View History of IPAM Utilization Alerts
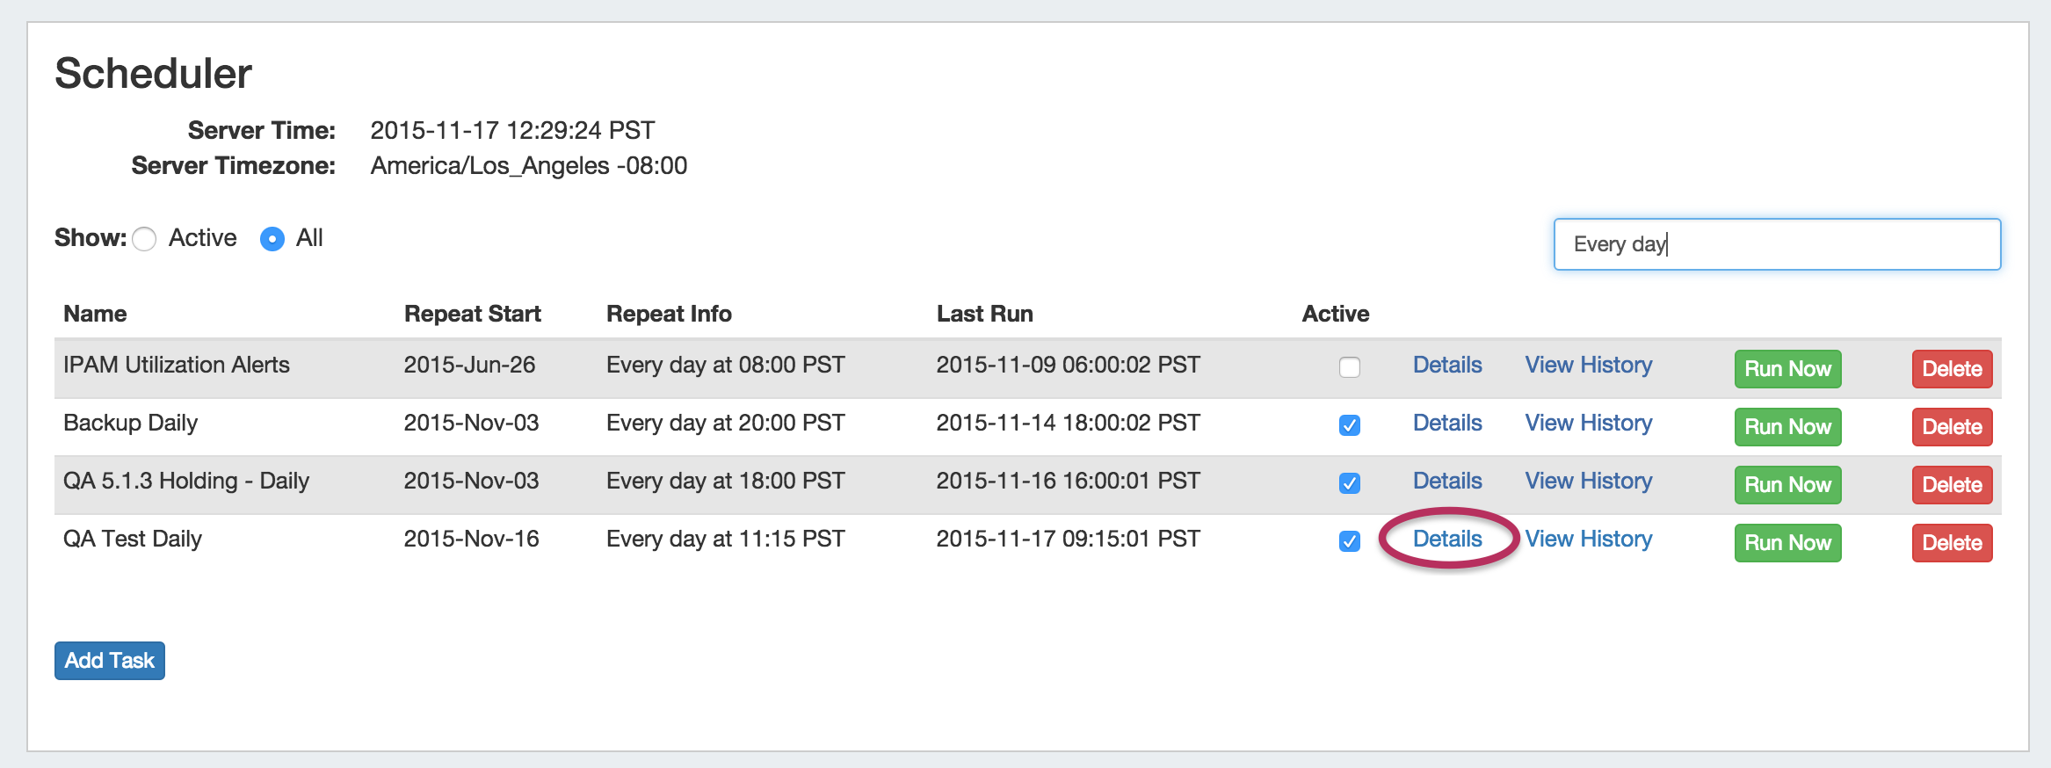The image size is (2051, 768). tap(1588, 365)
